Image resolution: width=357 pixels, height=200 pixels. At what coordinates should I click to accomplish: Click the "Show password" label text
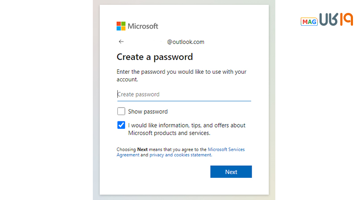click(148, 112)
